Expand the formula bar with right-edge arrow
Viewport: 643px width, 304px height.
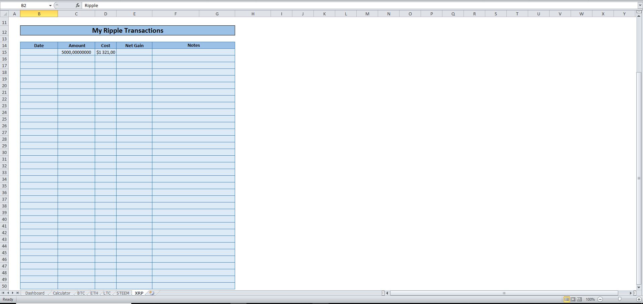640,5
